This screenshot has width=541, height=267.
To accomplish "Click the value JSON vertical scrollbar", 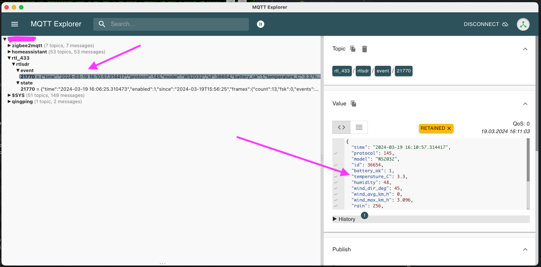I will pos(528,160).
